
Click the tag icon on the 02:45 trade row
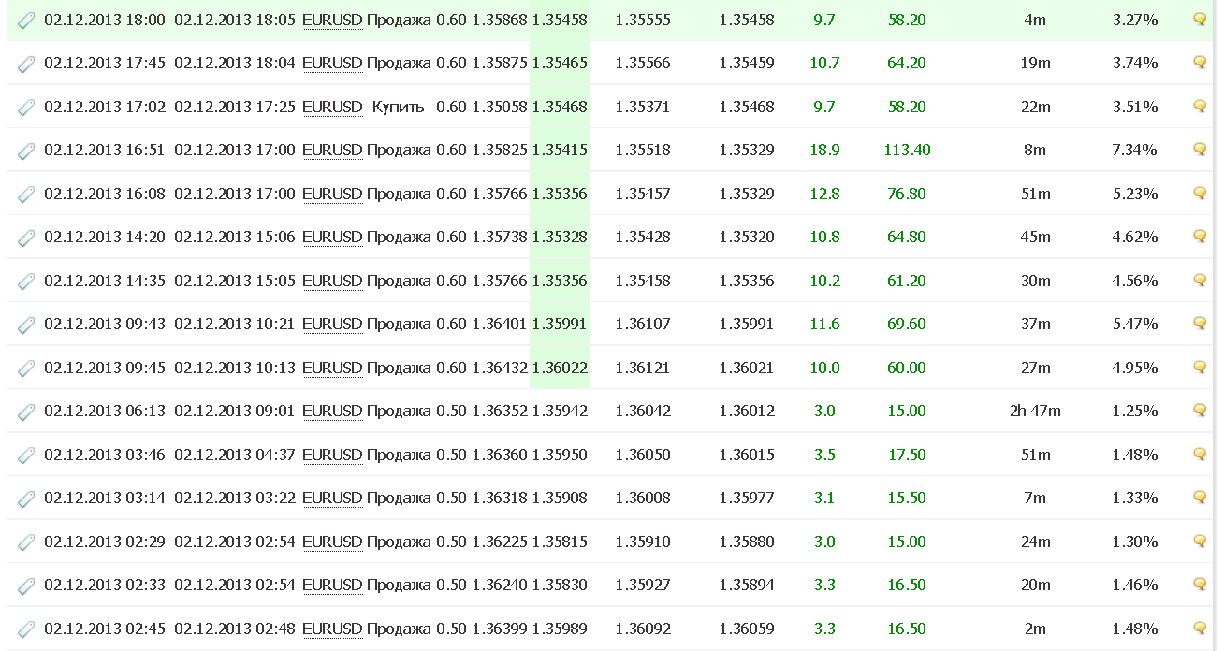(26, 629)
